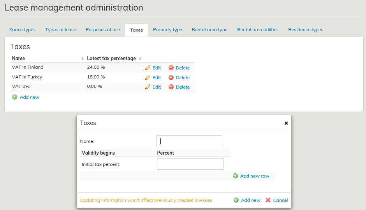Click the Initial tax percent field
This screenshot has height=210, width=366.
tap(190, 164)
